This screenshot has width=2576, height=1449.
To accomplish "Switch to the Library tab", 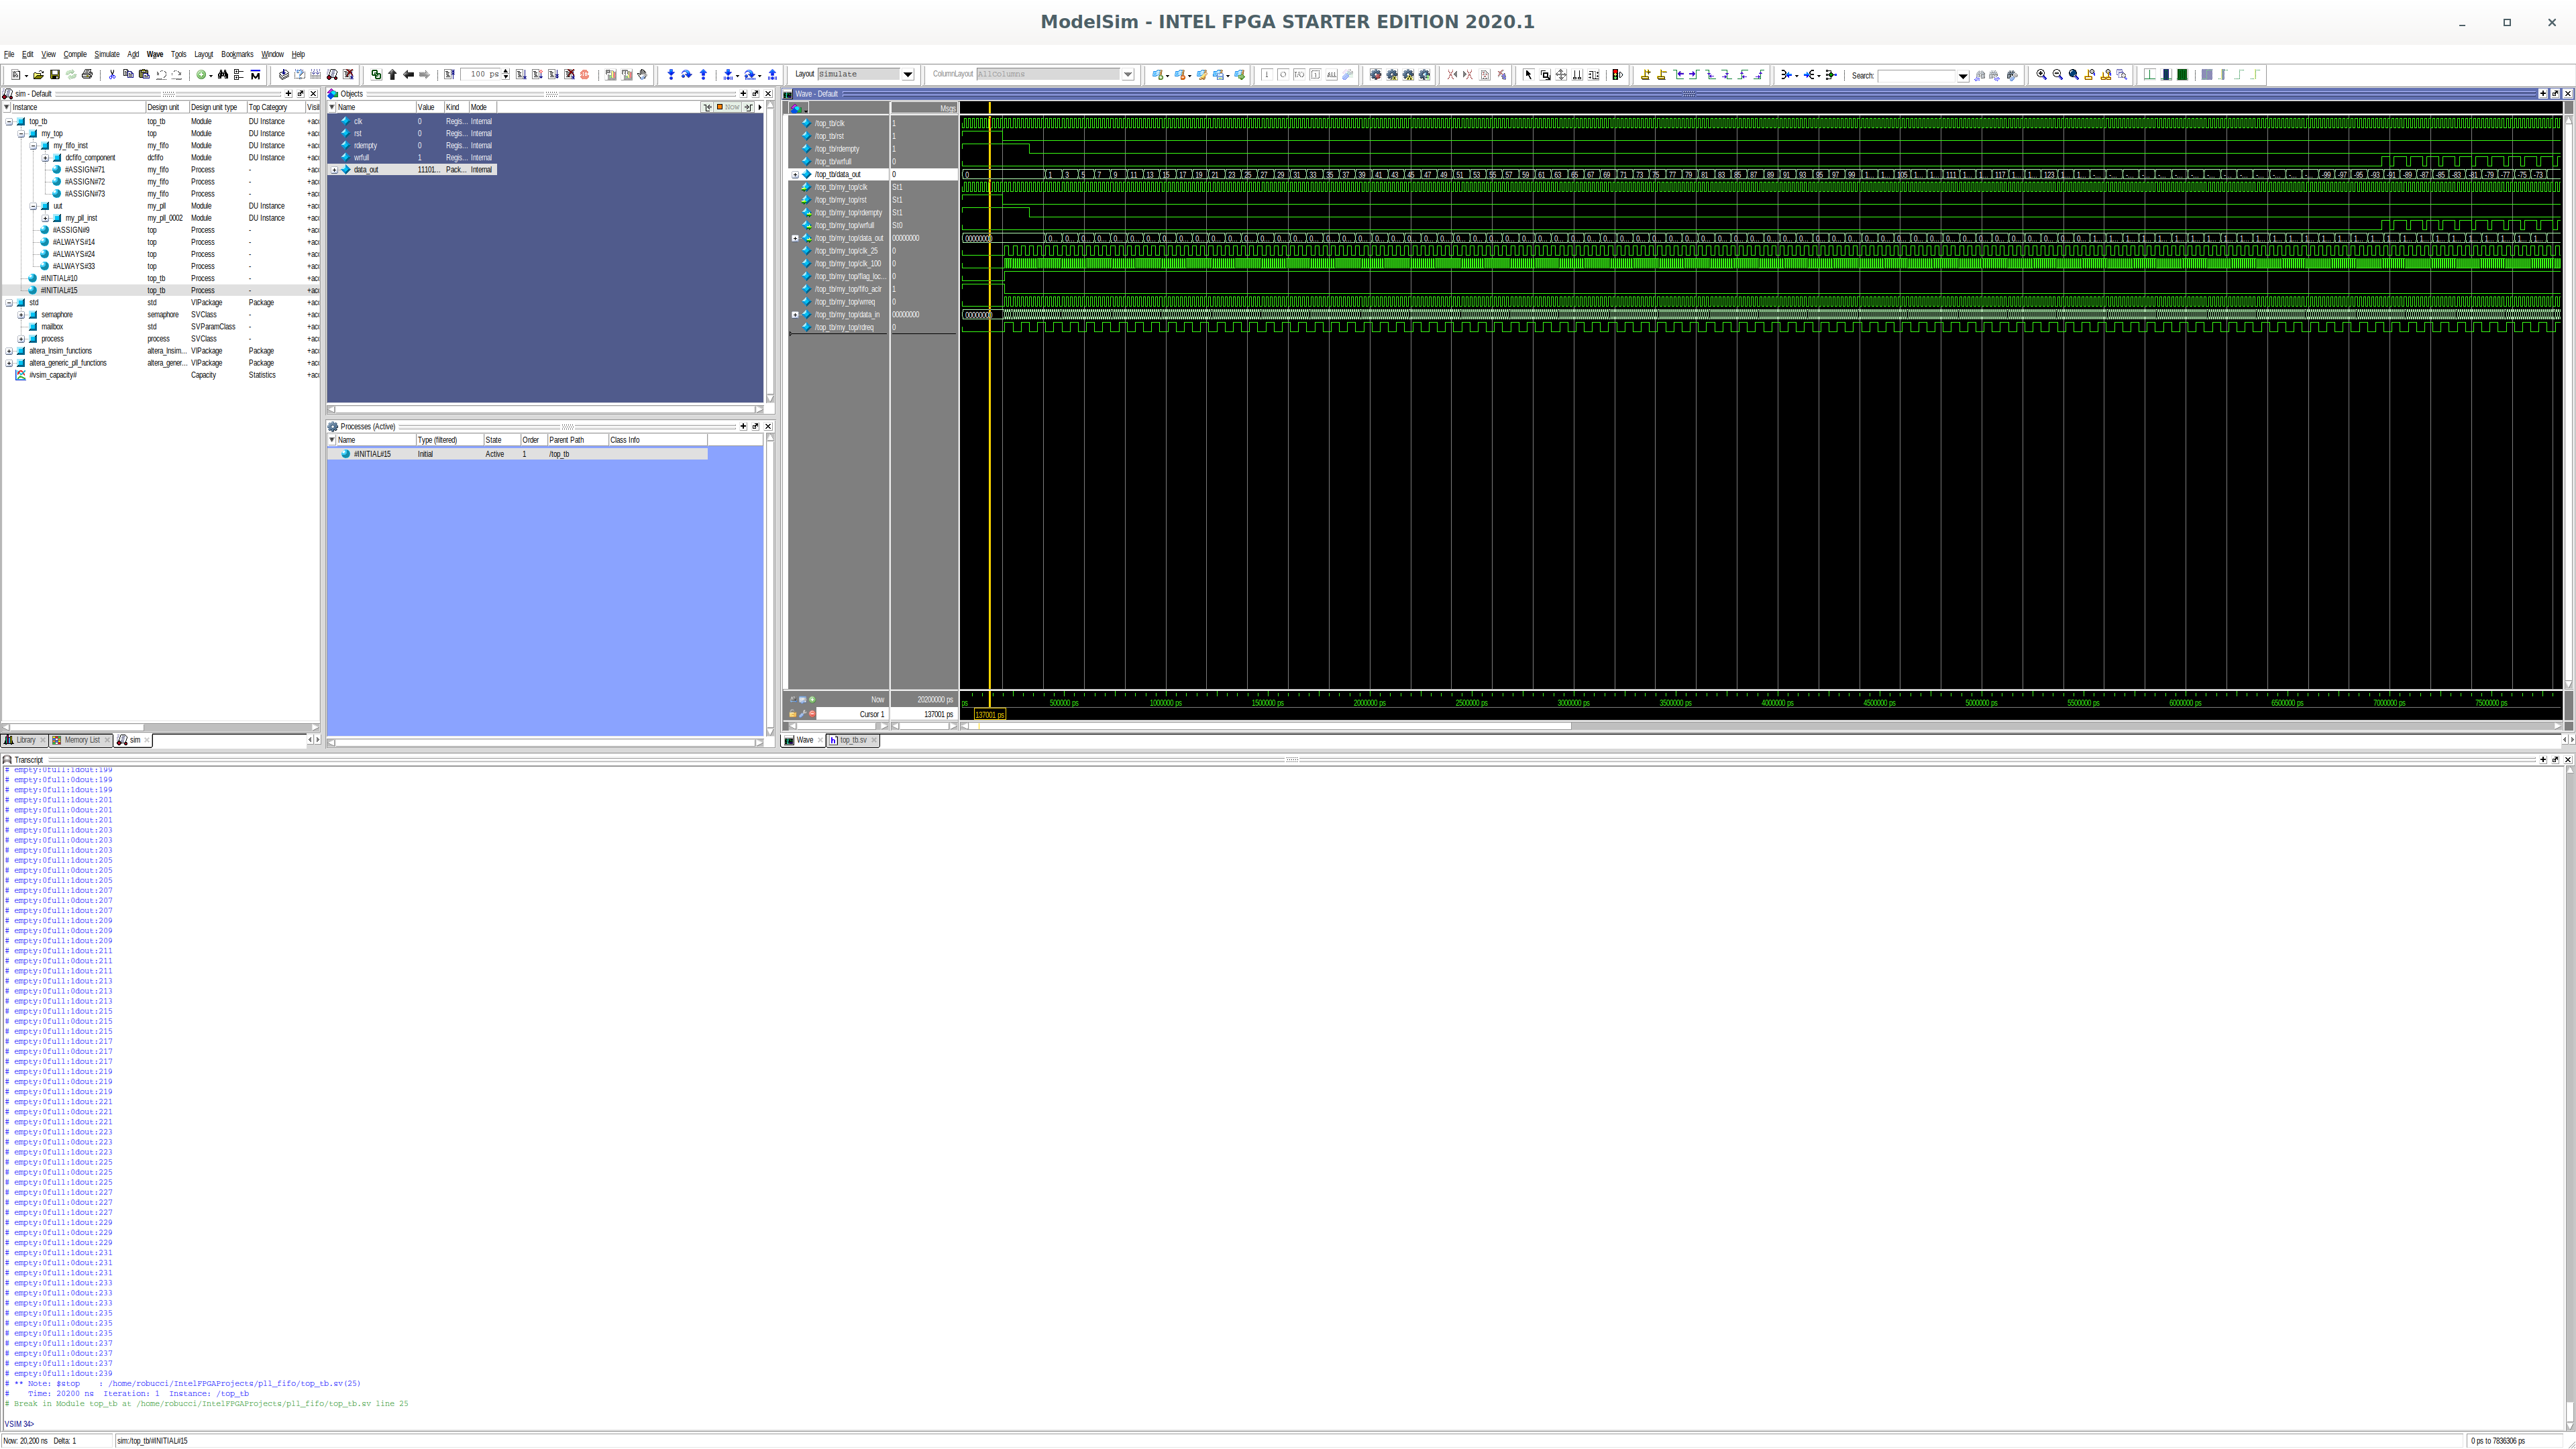I will (x=25, y=741).
